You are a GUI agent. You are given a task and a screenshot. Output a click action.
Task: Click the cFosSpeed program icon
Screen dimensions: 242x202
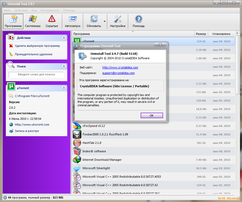pyautogui.click(x=77, y=126)
